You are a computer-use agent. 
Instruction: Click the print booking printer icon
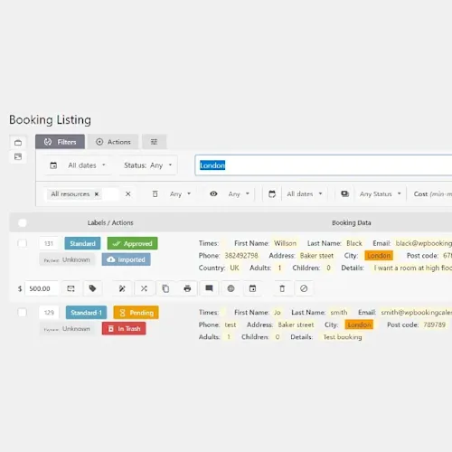point(187,288)
